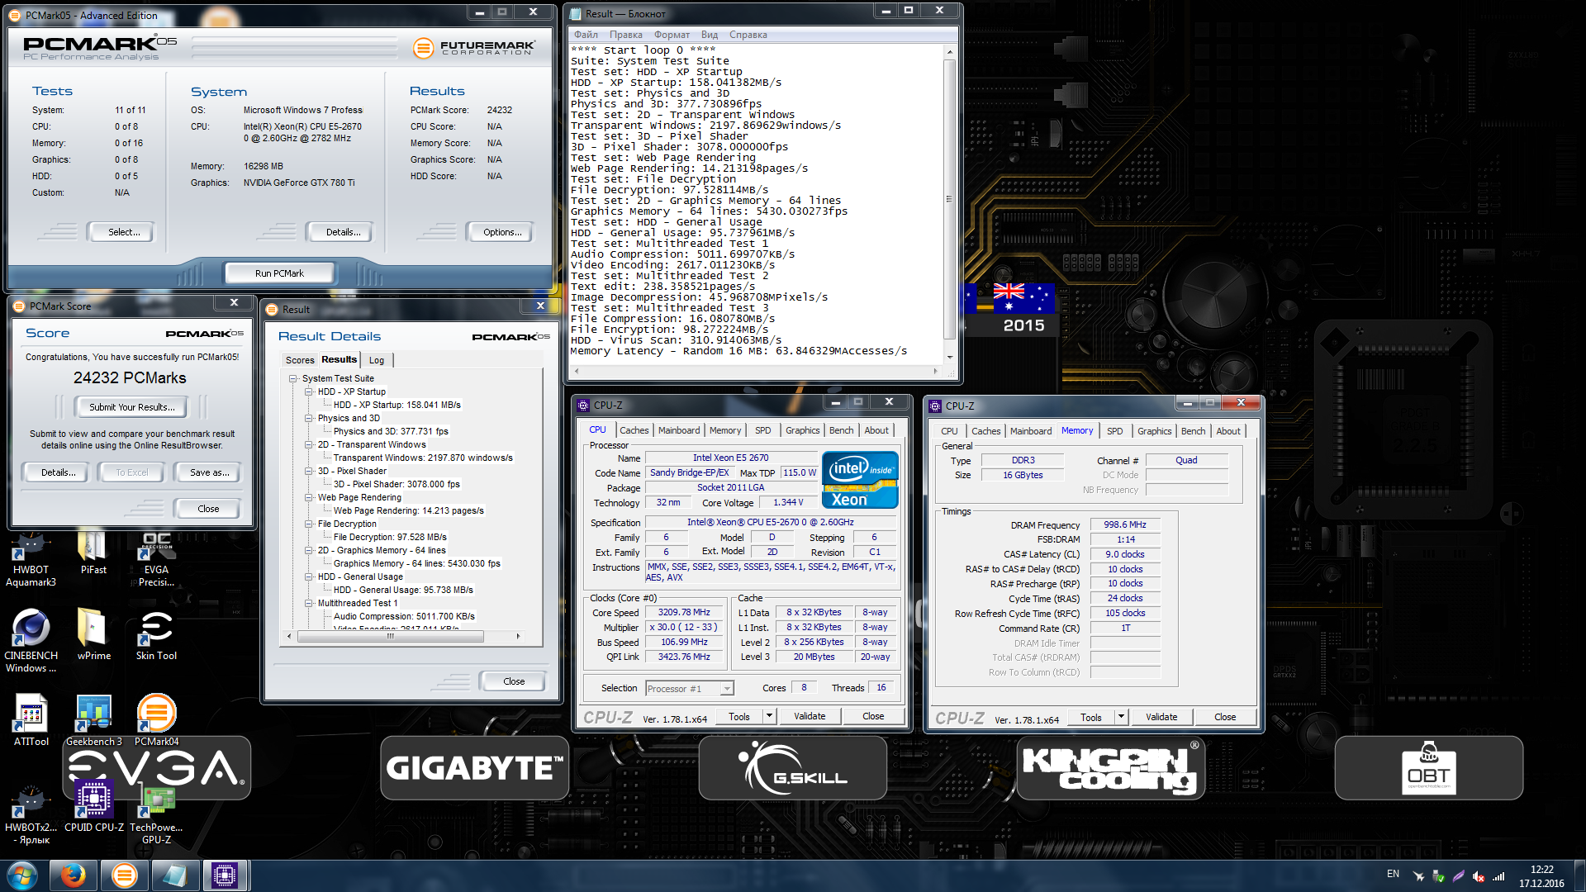This screenshot has height=892, width=1586.
Task: Select the Physics and 3D: 377.731 fps row
Action: (391, 431)
